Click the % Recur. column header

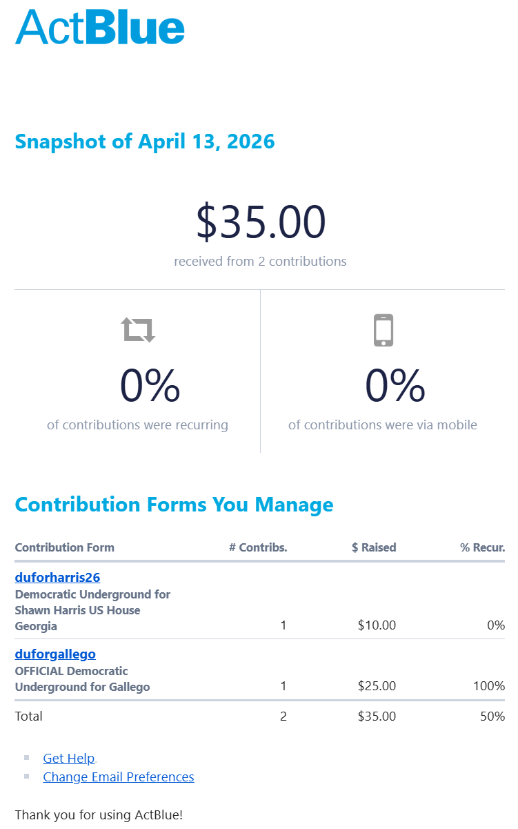[x=483, y=547]
